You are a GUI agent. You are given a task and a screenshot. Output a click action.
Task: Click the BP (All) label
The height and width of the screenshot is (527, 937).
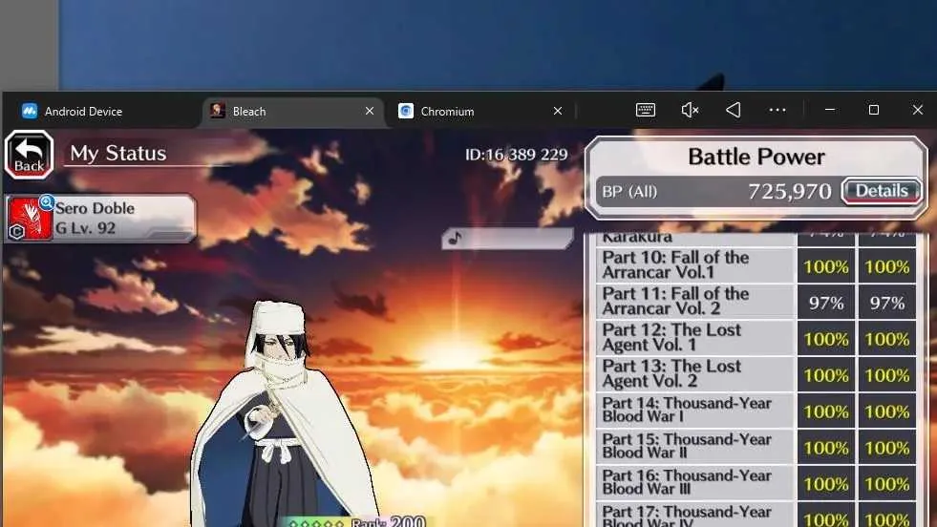(x=629, y=192)
